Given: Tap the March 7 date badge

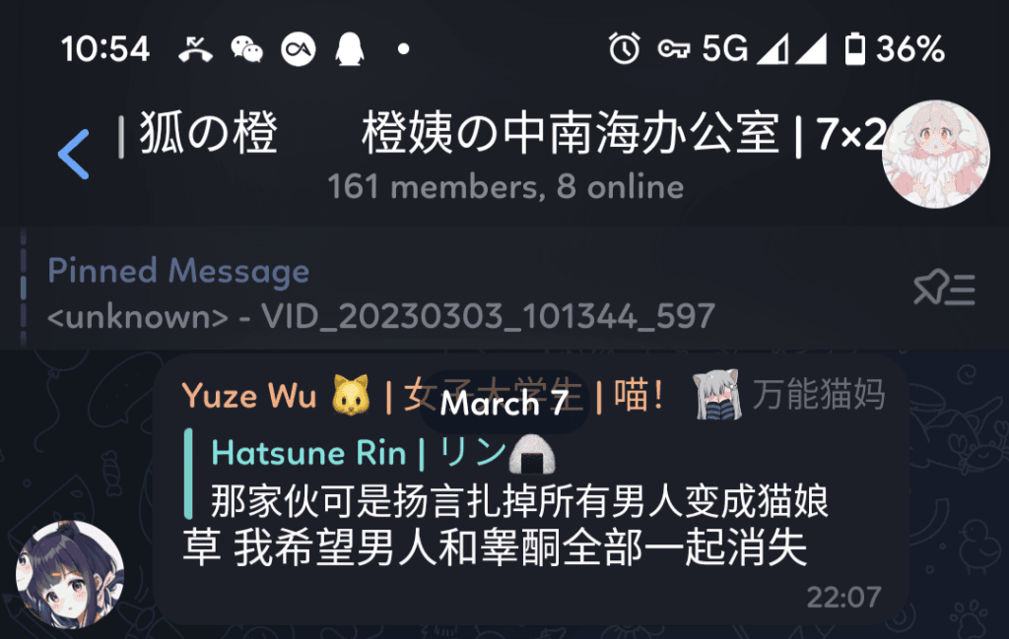Looking at the screenshot, I should pos(504,403).
